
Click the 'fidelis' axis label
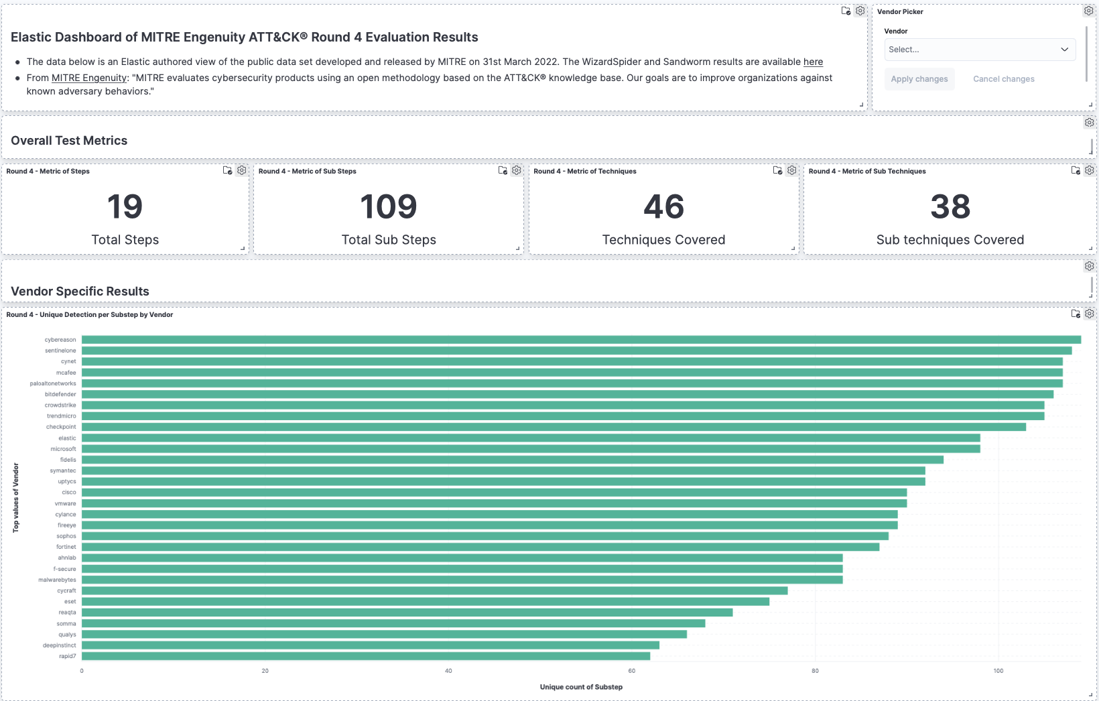point(68,460)
